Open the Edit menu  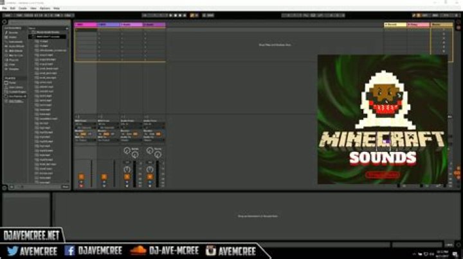pyautogui.click(x=13, y=8)
